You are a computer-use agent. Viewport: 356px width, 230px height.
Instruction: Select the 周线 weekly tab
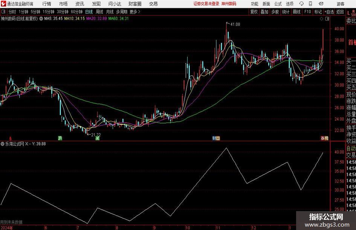tap(99, 12)
